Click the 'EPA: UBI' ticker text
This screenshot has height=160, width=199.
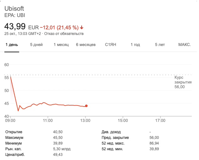15,15
